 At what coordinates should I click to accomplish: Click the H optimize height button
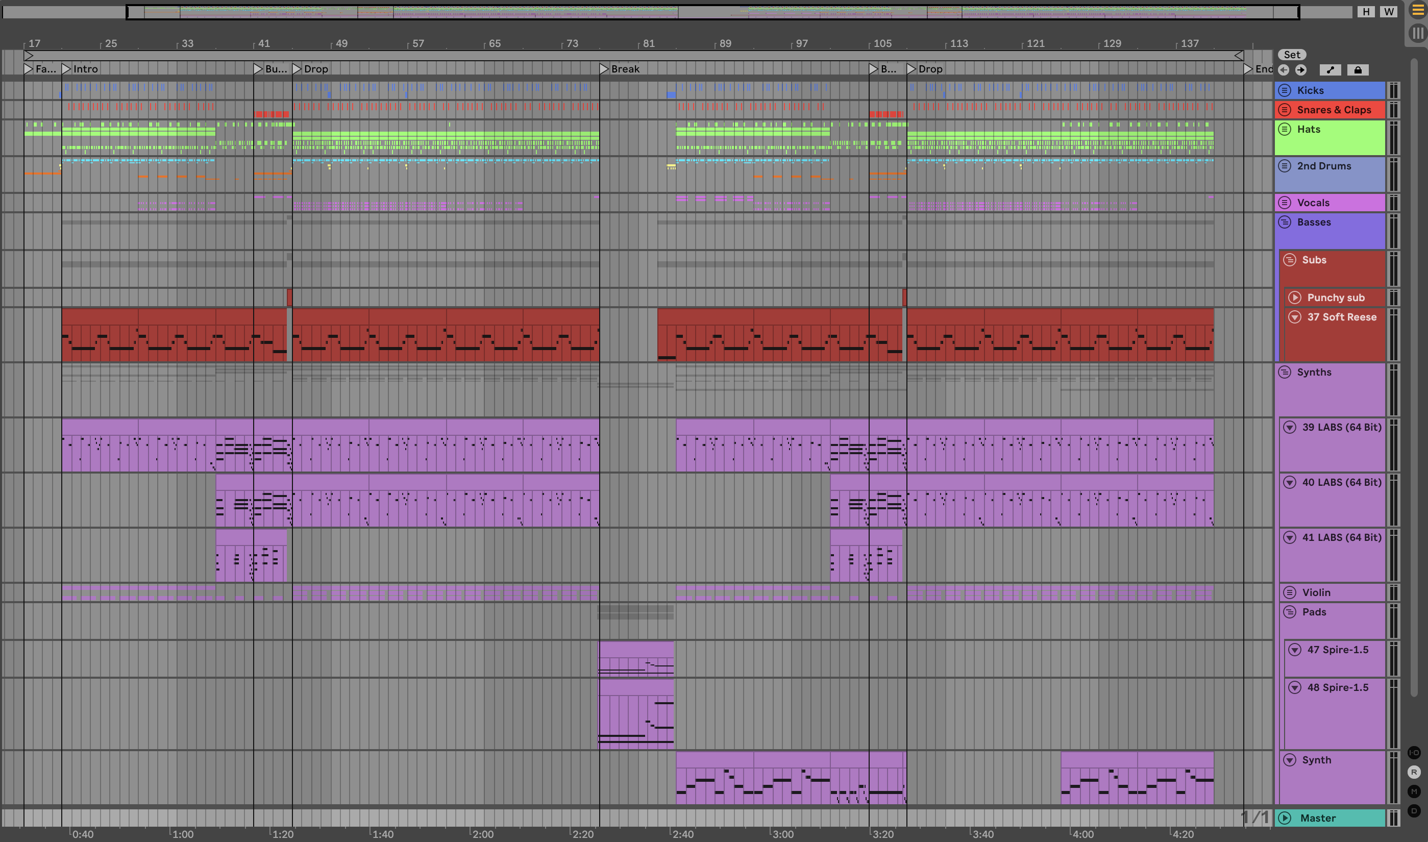(x=1366, y=11)
